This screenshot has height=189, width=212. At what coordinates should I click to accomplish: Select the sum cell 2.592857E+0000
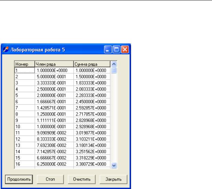click(x=92, y=108)
